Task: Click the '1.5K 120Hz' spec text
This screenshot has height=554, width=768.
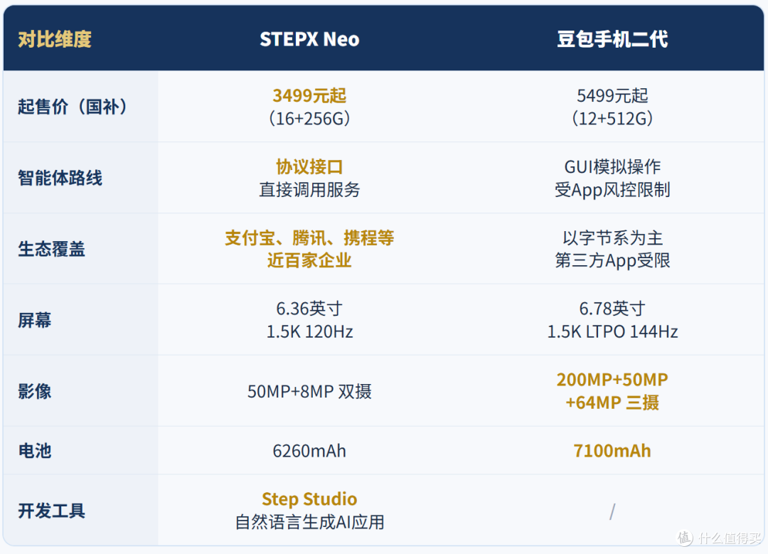Action: tap(309, 331)
